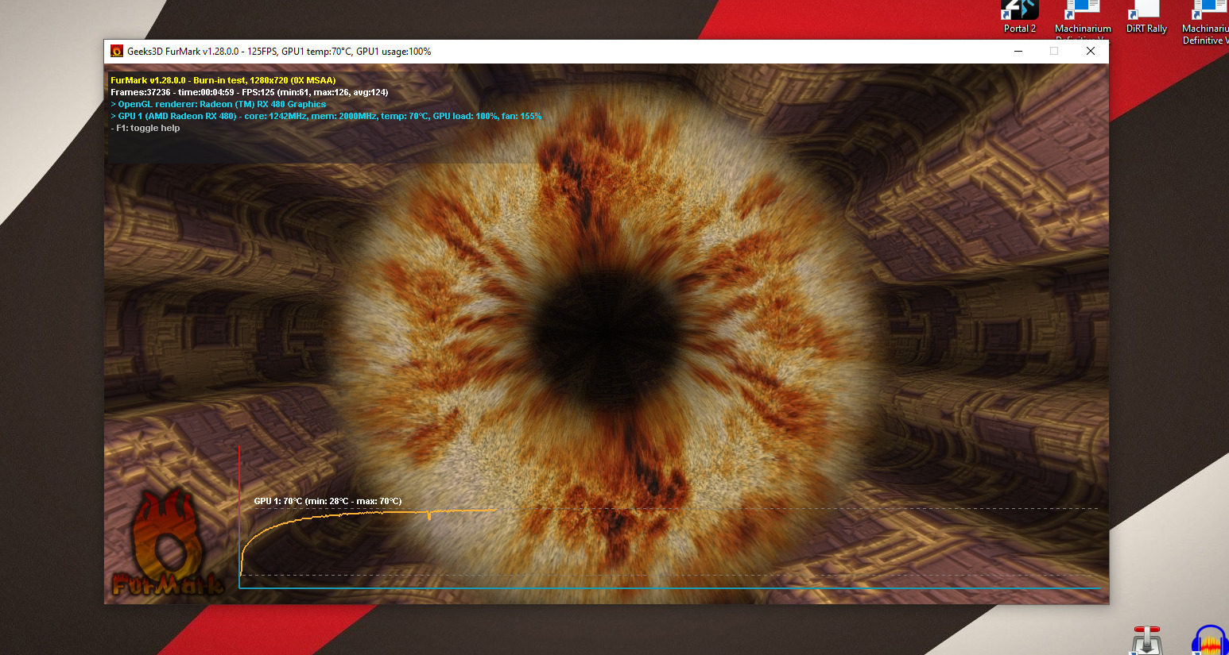Click the disabled maximize button of FurMark
The width and height of the screenshot is (1229, 655).
[x=1054, y=52]
